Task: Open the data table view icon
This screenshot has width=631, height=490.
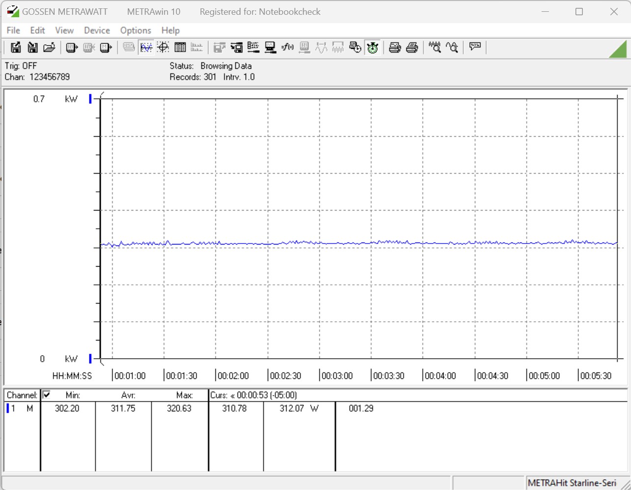Action: (x=180, y=47)
